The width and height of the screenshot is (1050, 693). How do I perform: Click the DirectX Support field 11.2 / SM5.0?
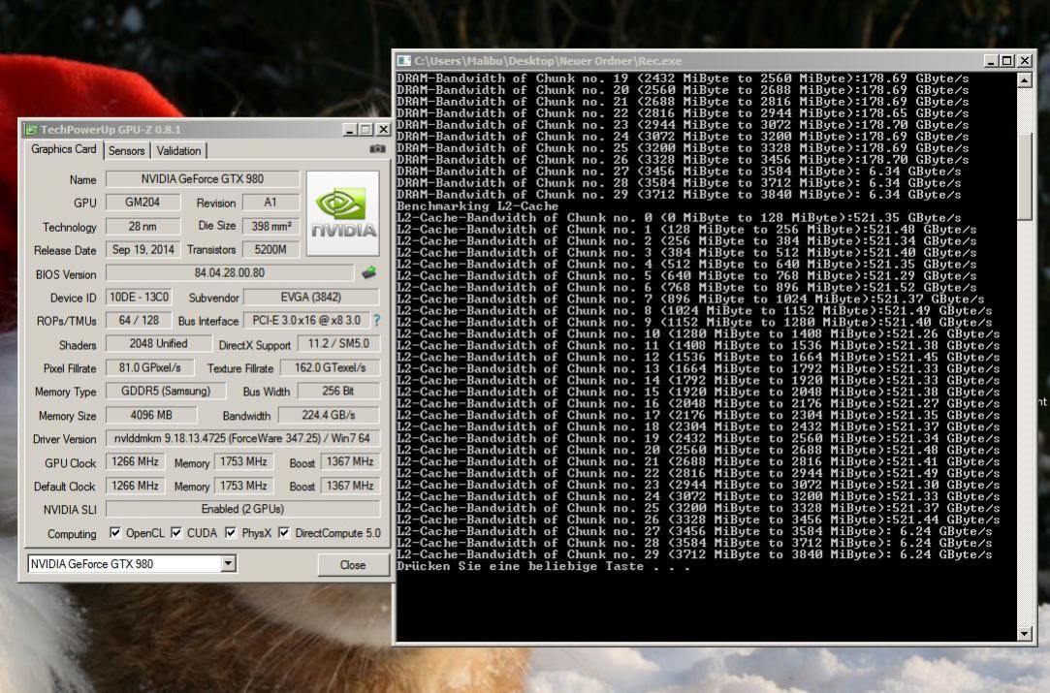(x=338, y=343)
